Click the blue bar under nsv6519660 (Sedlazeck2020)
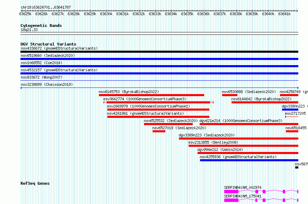The image size is (308, 204). 159,59
